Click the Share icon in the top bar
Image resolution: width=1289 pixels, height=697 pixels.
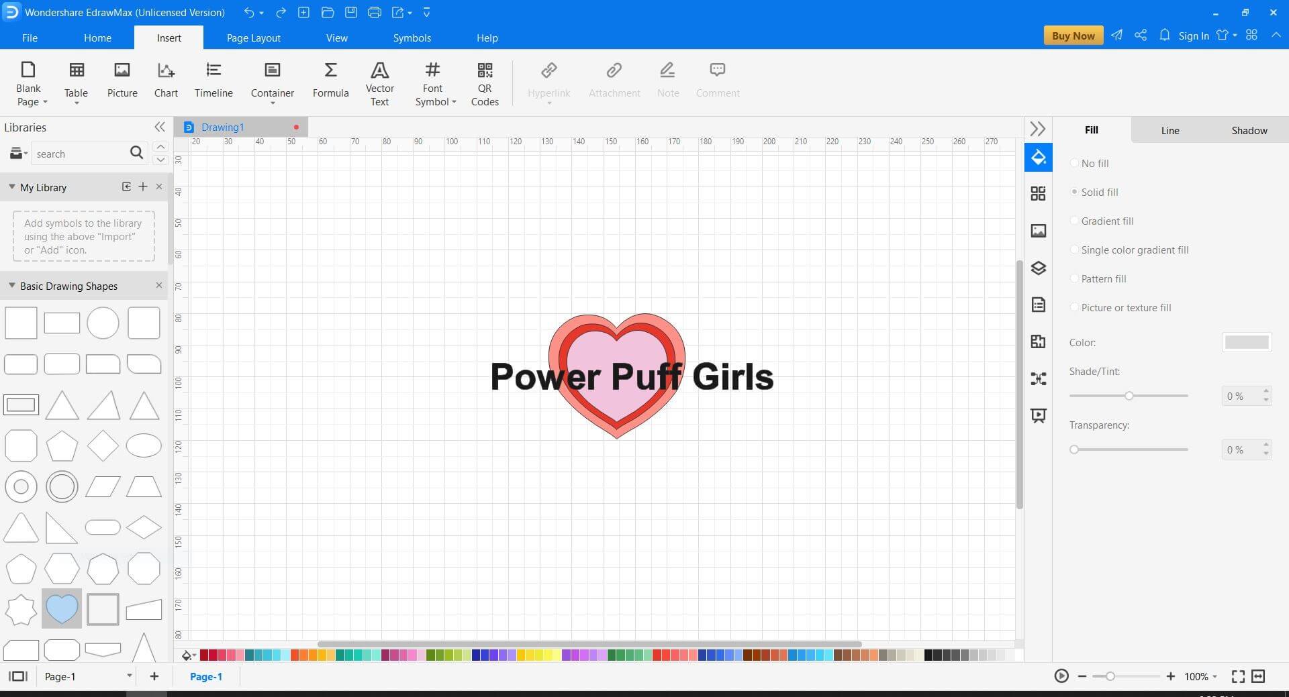click(1141, 36)
